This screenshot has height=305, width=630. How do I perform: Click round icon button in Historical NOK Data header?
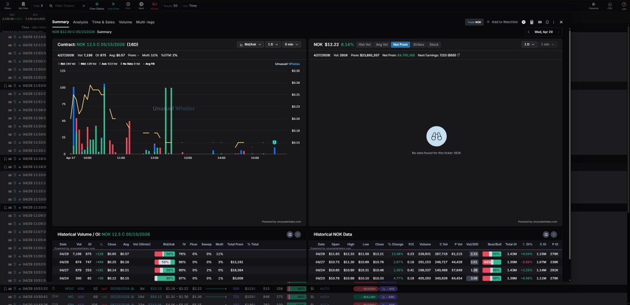click(x=554, y=234)
